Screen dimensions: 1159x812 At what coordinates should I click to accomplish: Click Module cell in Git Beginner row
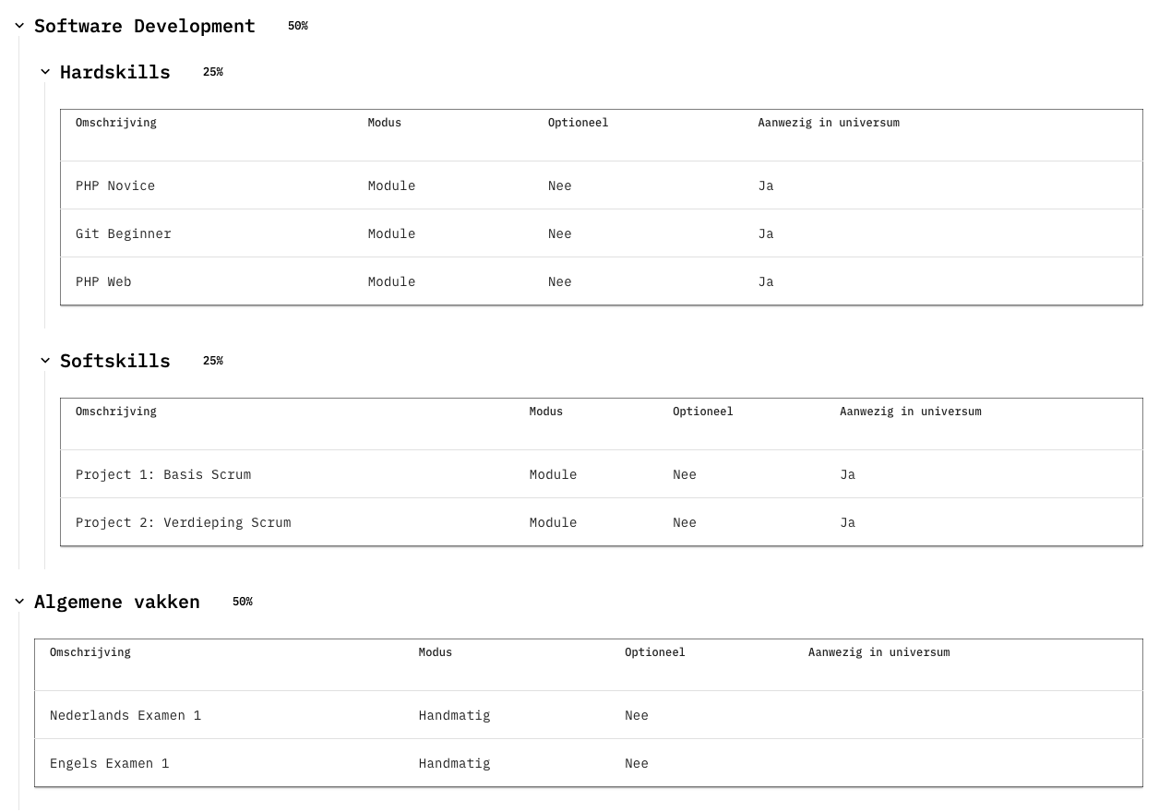(392, 233)
